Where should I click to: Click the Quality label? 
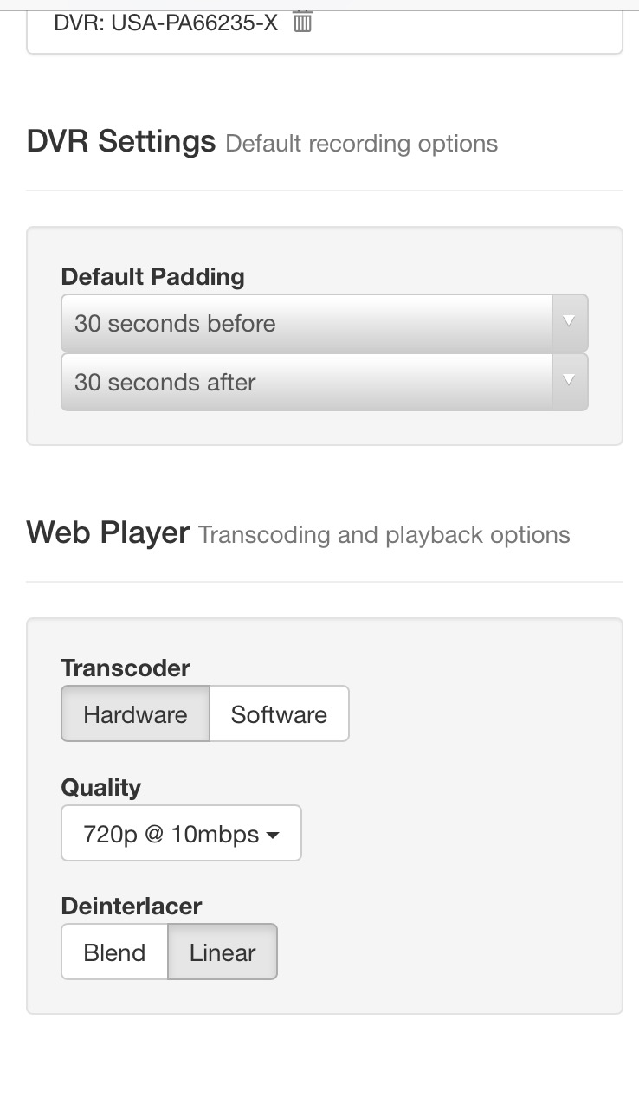(101, 787)
